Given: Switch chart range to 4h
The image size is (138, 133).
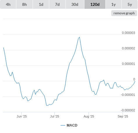Looking at the screenshot, I should [8, 4].
